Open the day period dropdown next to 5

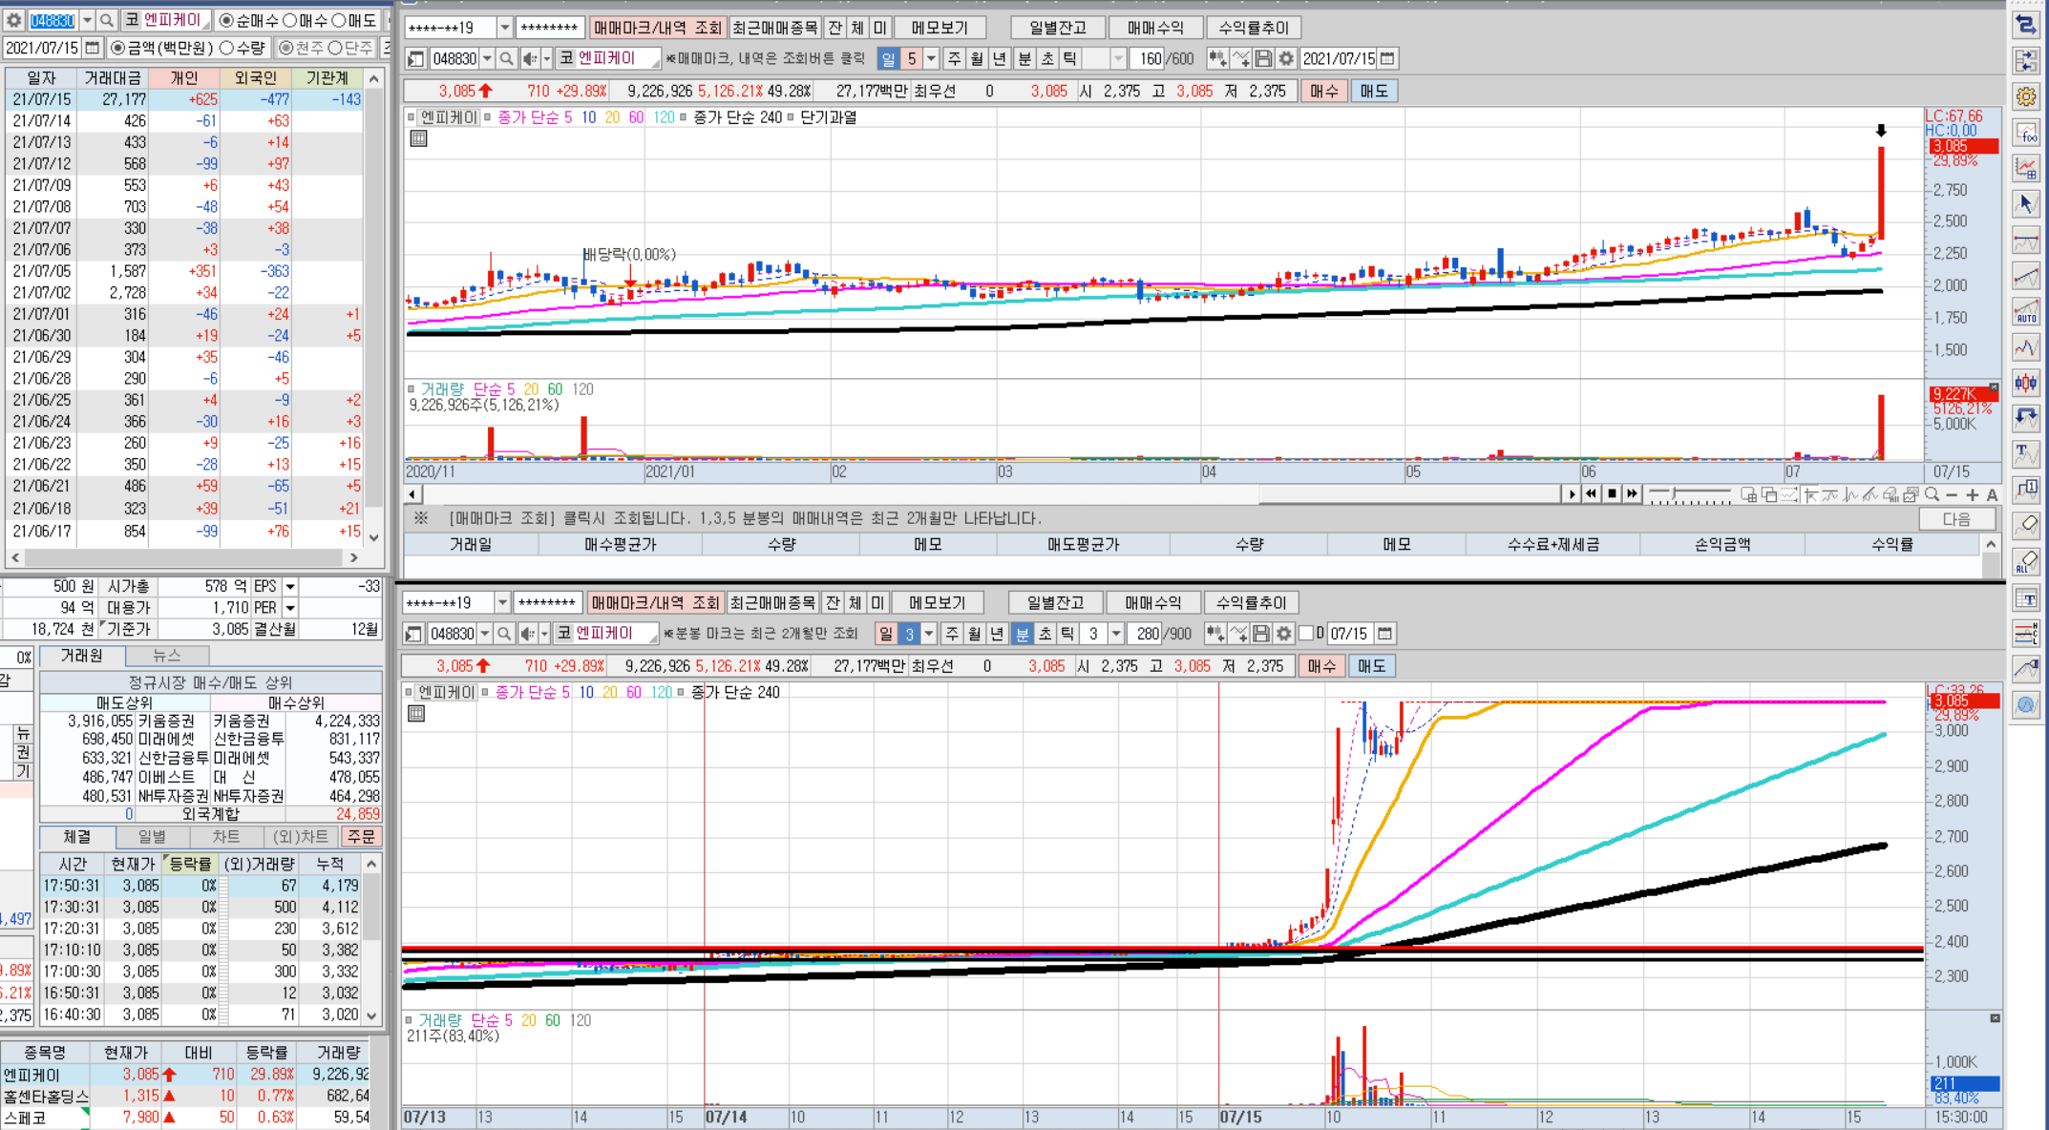click(931, 59)
